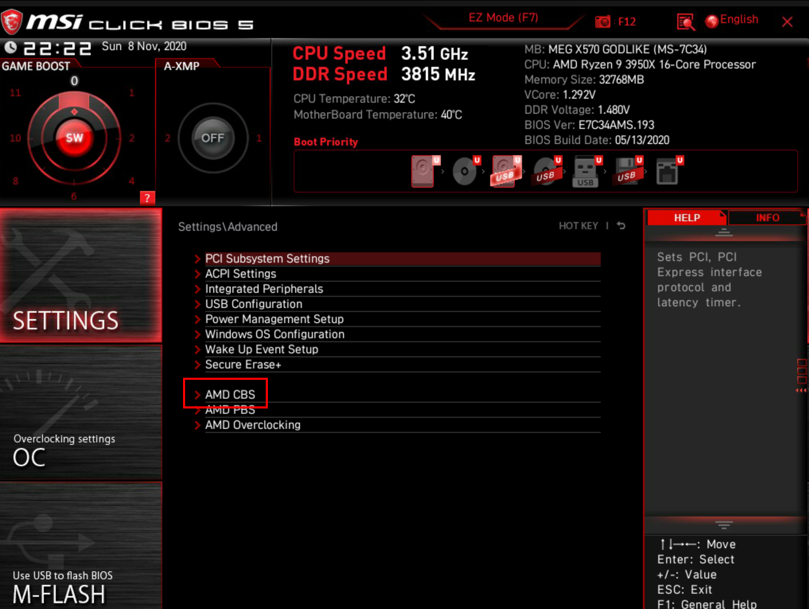Click the CPU Speed 3.51 GHz readout
The height and width of the screenshot is (609, 809).
click(x=380, y=54)
